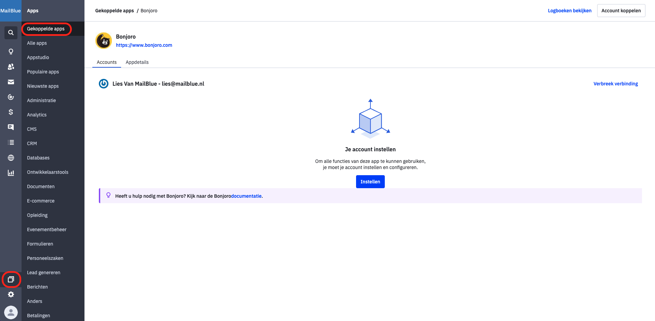Open E-commerce category
The image size is (655, 321).
(x=53, y=201)
